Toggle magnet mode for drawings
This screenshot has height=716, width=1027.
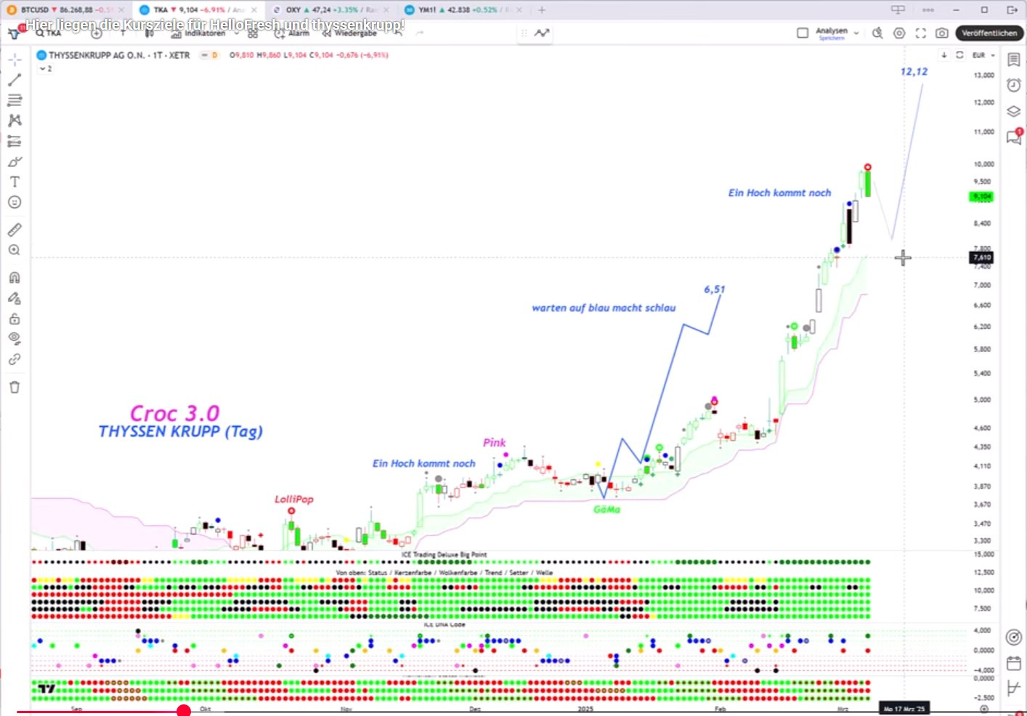click(x=15, y=277)
